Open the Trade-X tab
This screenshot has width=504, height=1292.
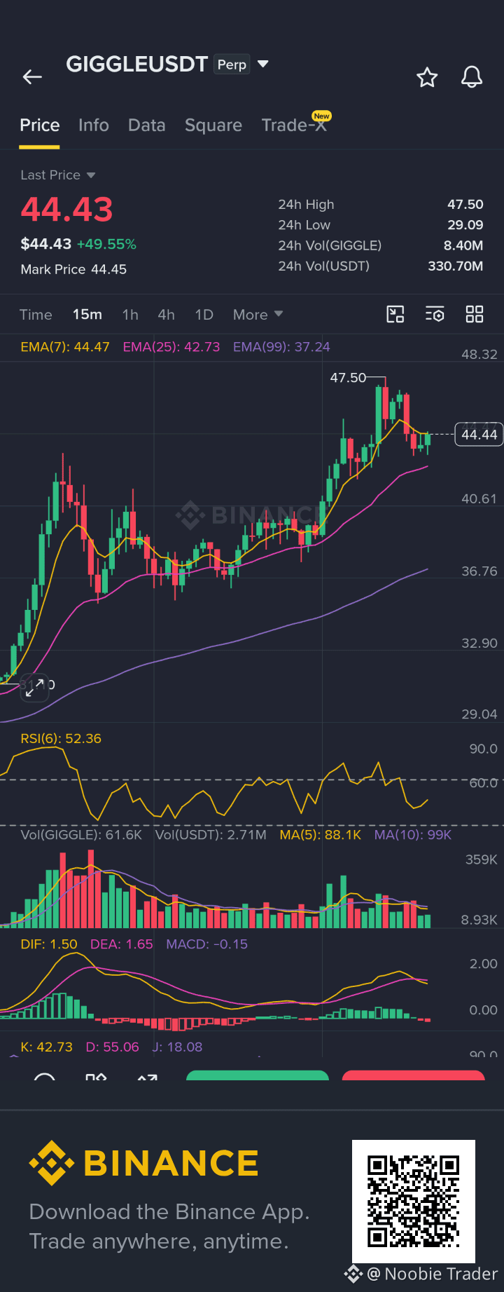point(294,125)
